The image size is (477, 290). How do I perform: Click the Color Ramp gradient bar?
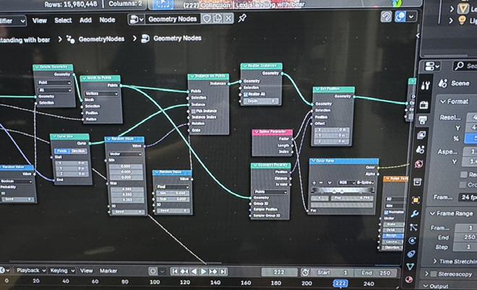[x=342, y=190]
